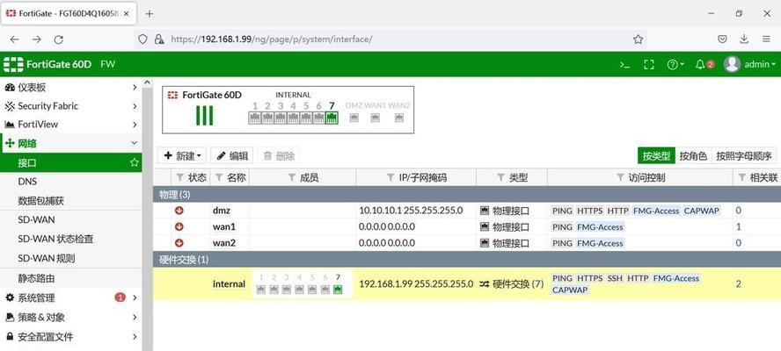This screenshot has height=351, width=781.
Task: Click the wan2 down status icon
Action: [x=179, y=243]
